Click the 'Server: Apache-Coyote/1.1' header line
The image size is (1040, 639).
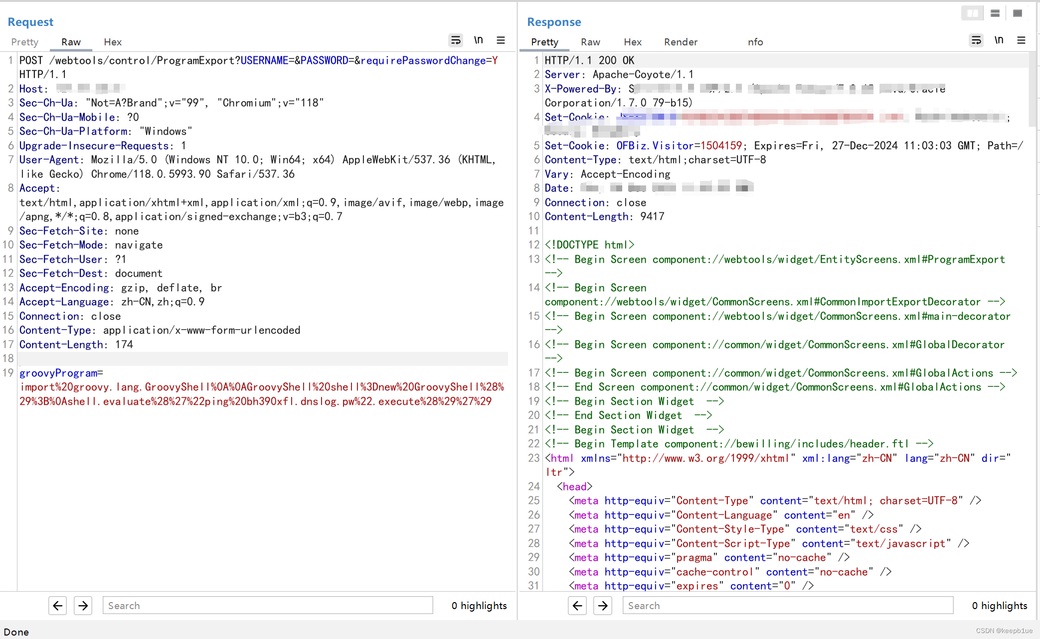[x=619, y=75]
